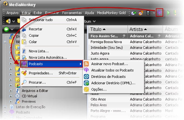Choose Nova Lista Automática... menu entry

(x=51, y=57)
